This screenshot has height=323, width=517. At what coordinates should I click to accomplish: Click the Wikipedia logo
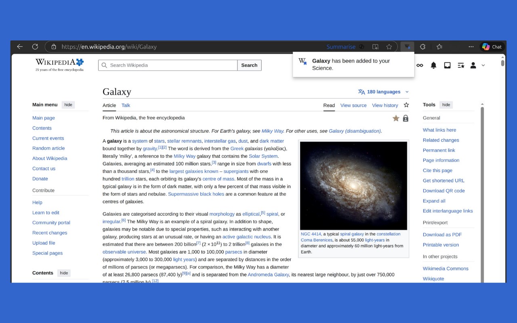point(59,65)
